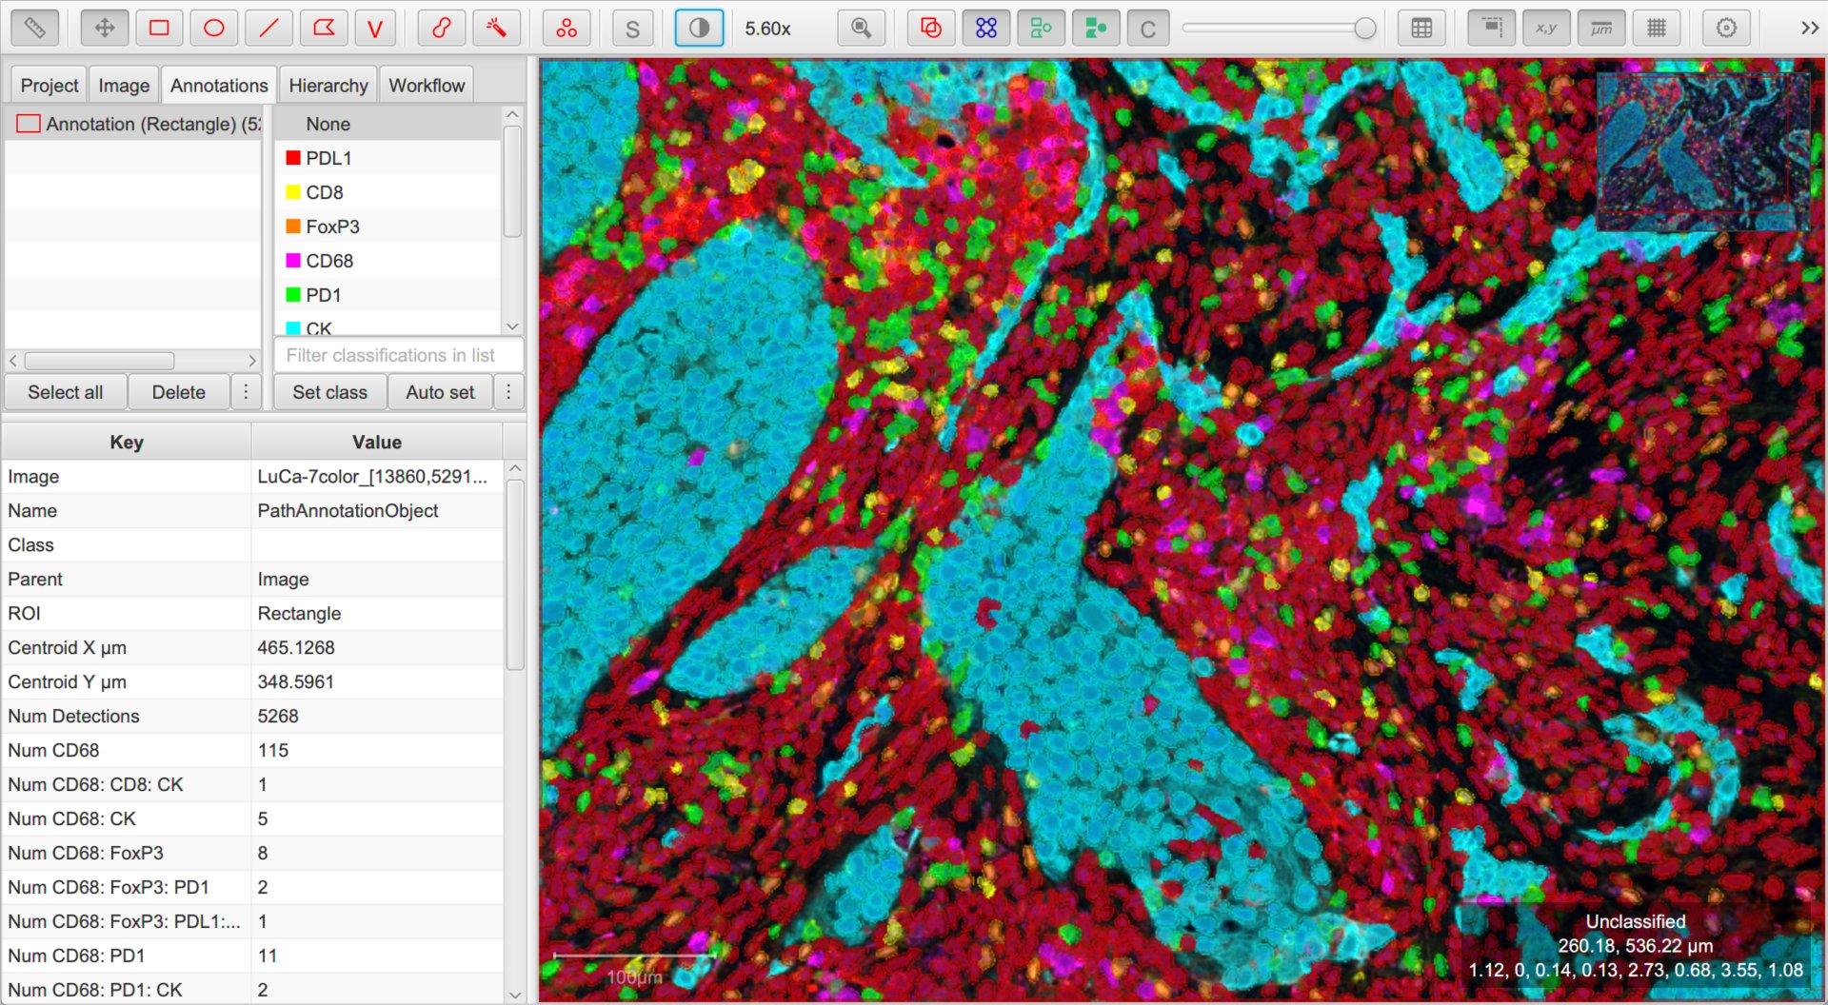Select the Brush tool
This screenshot has width=1828, height=1005.
pyautogui.click(x=442, y=29)
